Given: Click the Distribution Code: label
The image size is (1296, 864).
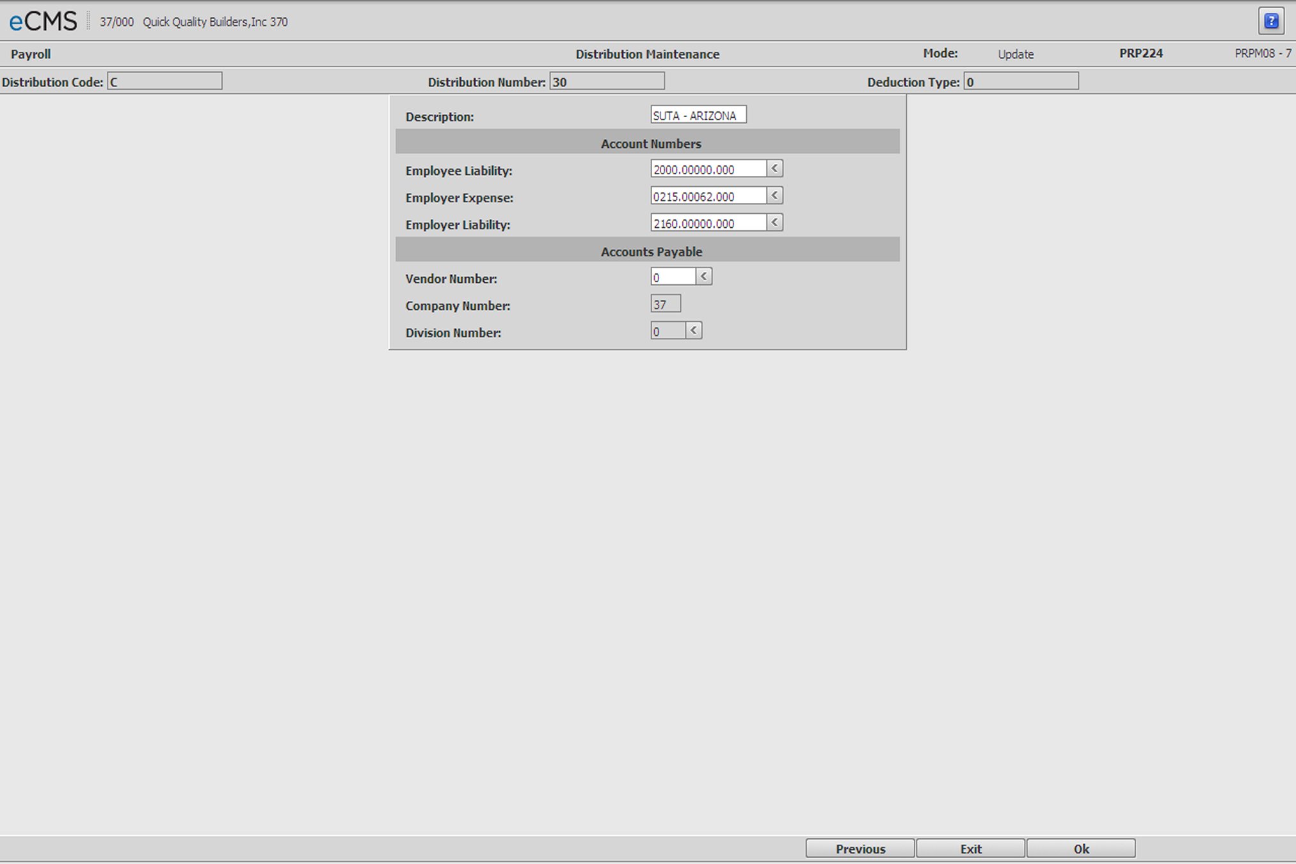Looking at the screenshot, I should 52,83.
